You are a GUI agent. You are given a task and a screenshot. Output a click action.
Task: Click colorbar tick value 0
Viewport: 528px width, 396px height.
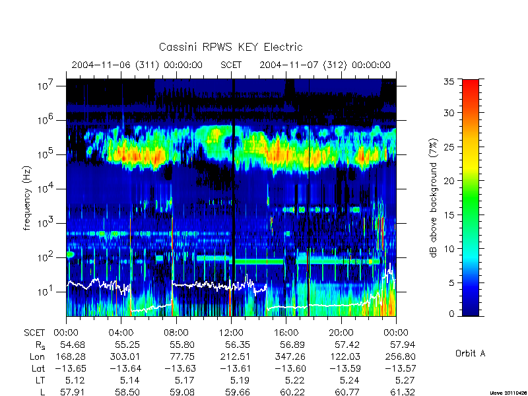(451, 313)
